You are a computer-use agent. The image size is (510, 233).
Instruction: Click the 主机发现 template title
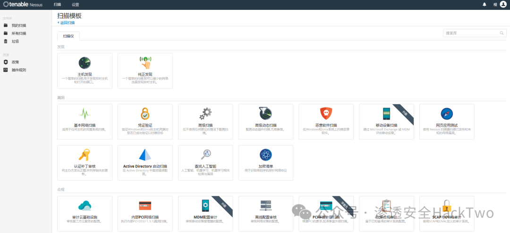click(85, 74)
